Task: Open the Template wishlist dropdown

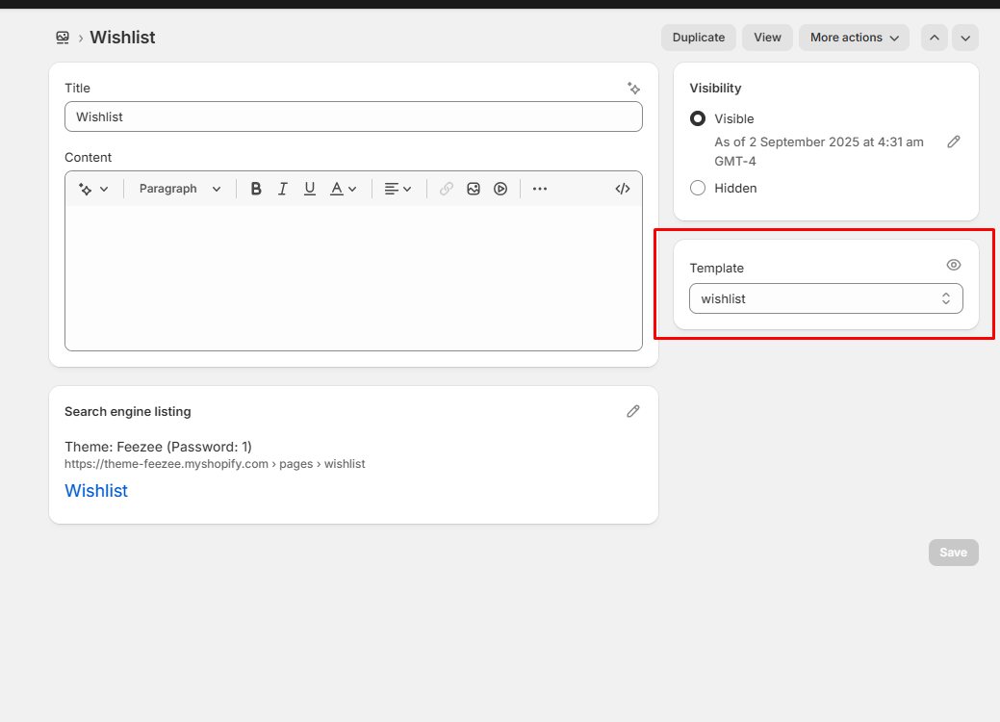Action: pos(826,298)
